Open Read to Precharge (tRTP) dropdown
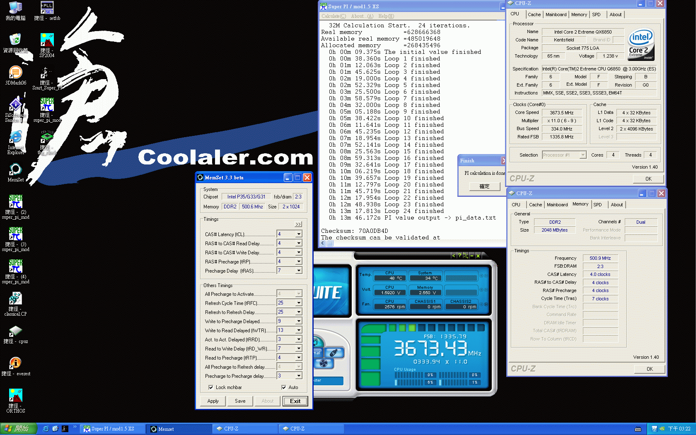696x435 pixels. click(x=299, y=358)
